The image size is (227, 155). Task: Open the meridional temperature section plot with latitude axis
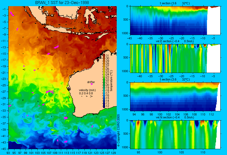(x=175, y=20)
